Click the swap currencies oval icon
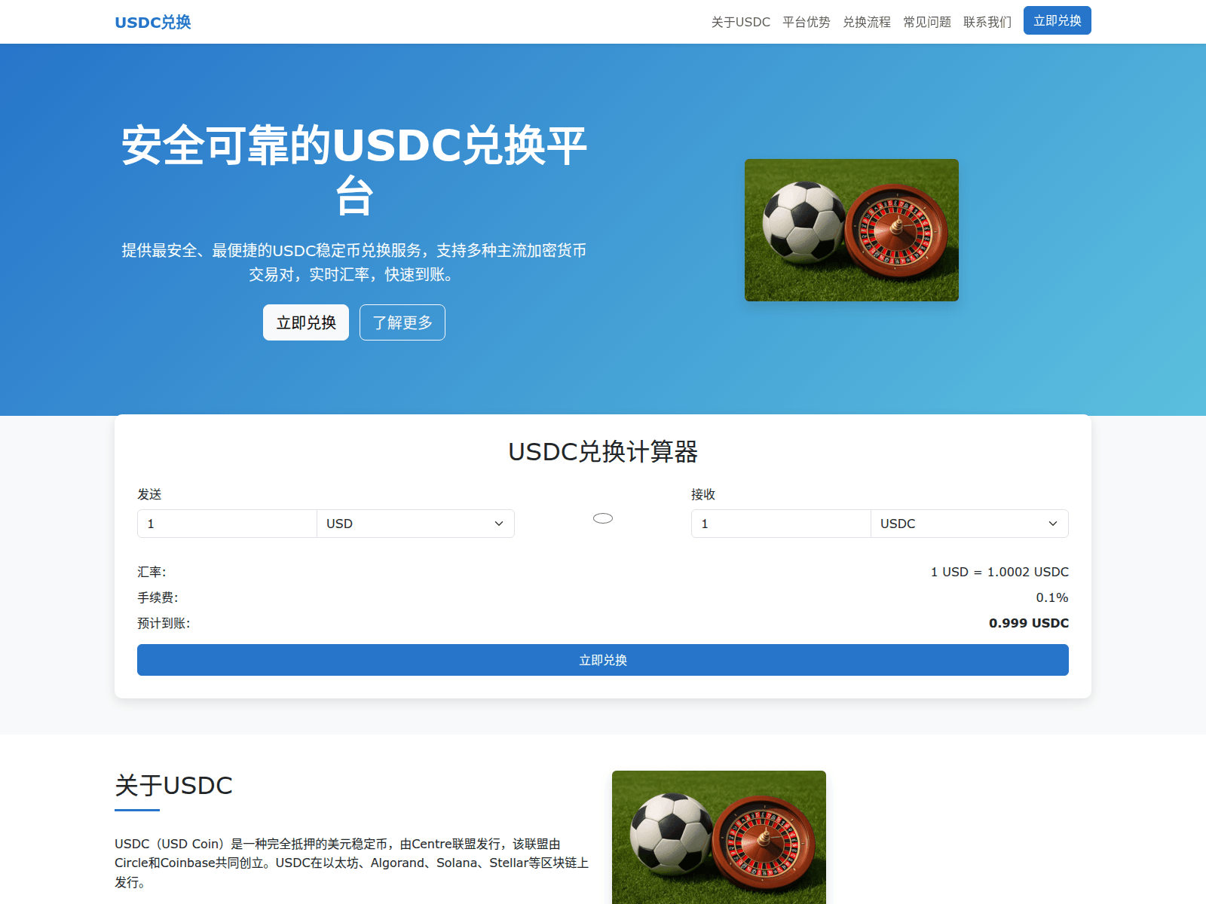1206x904 pixels. coord(603,518)
